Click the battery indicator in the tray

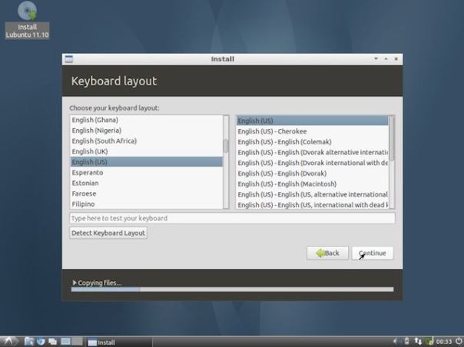pyautogui.click(x=407, y=342)
